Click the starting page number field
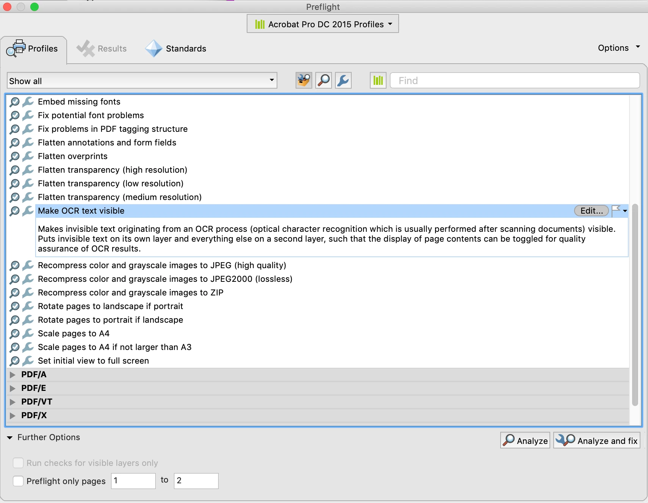 coord(133,481)
